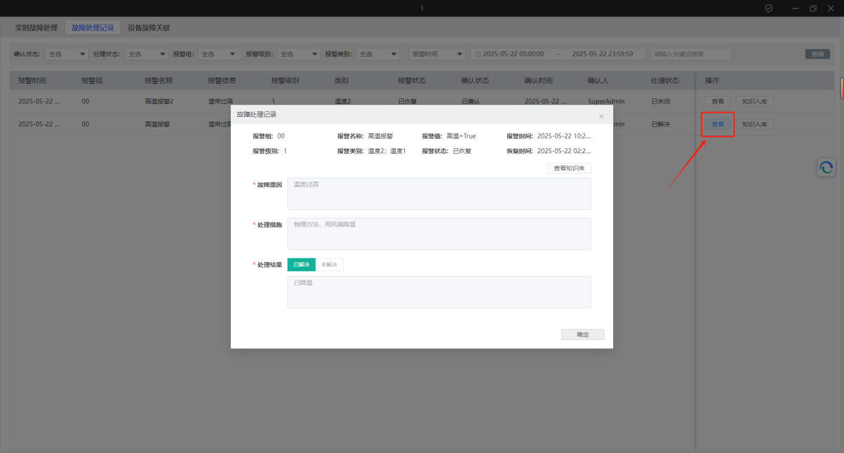Open the 处理状态 dropdown

[x=146, y=54]
